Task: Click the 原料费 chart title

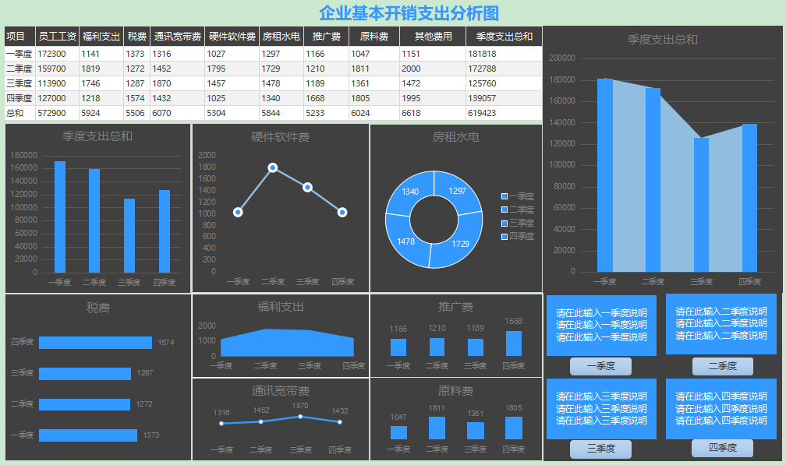Action: 455,391
